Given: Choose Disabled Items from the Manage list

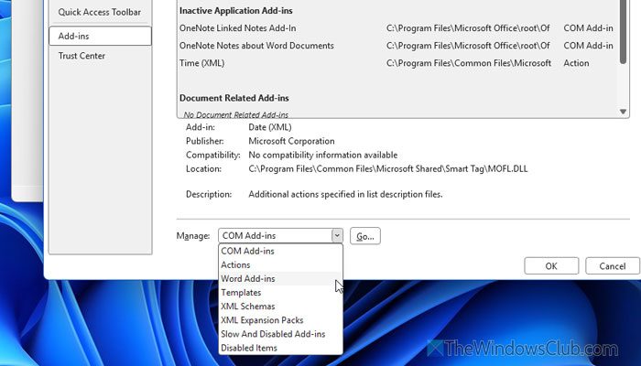Looking at the screenshot, I should [x=280, y=348].
